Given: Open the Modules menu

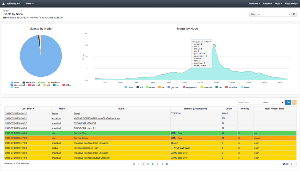Looking at the screenshot, I should pyautogui.click(x=254, y=4).
